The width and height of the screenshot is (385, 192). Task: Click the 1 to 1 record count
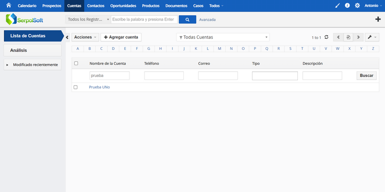click(x=316, y=37)
